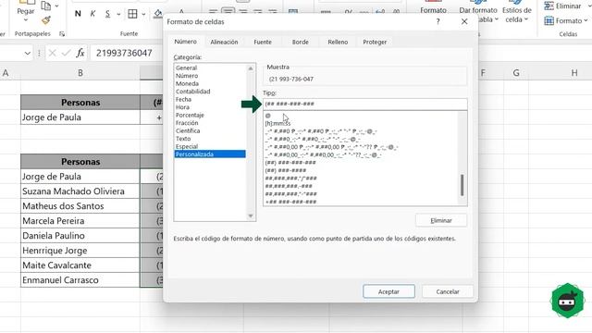Click the formula bar showing 21993736047
The height and width of the screenshot is (333, 592).
coord(127,54)
